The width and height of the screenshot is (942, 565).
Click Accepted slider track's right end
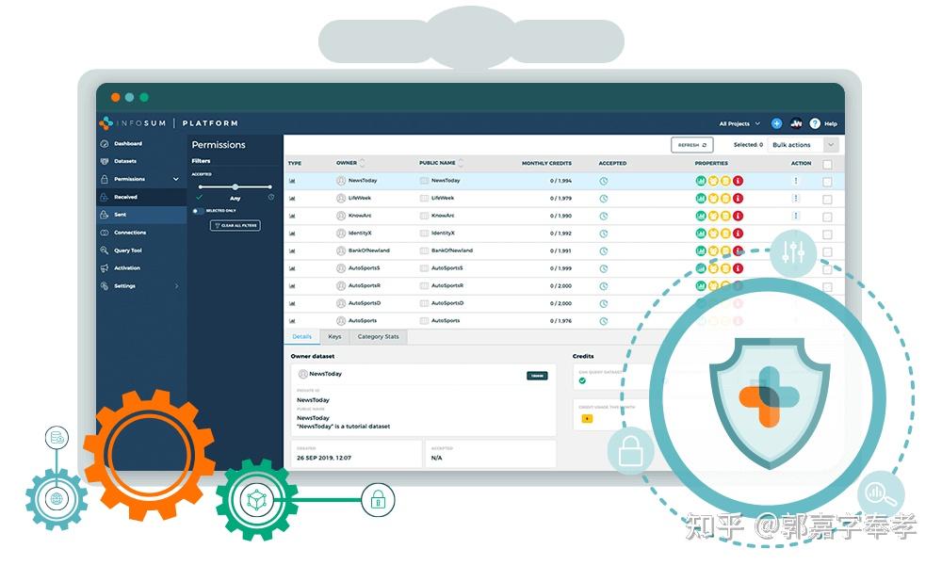271,186
